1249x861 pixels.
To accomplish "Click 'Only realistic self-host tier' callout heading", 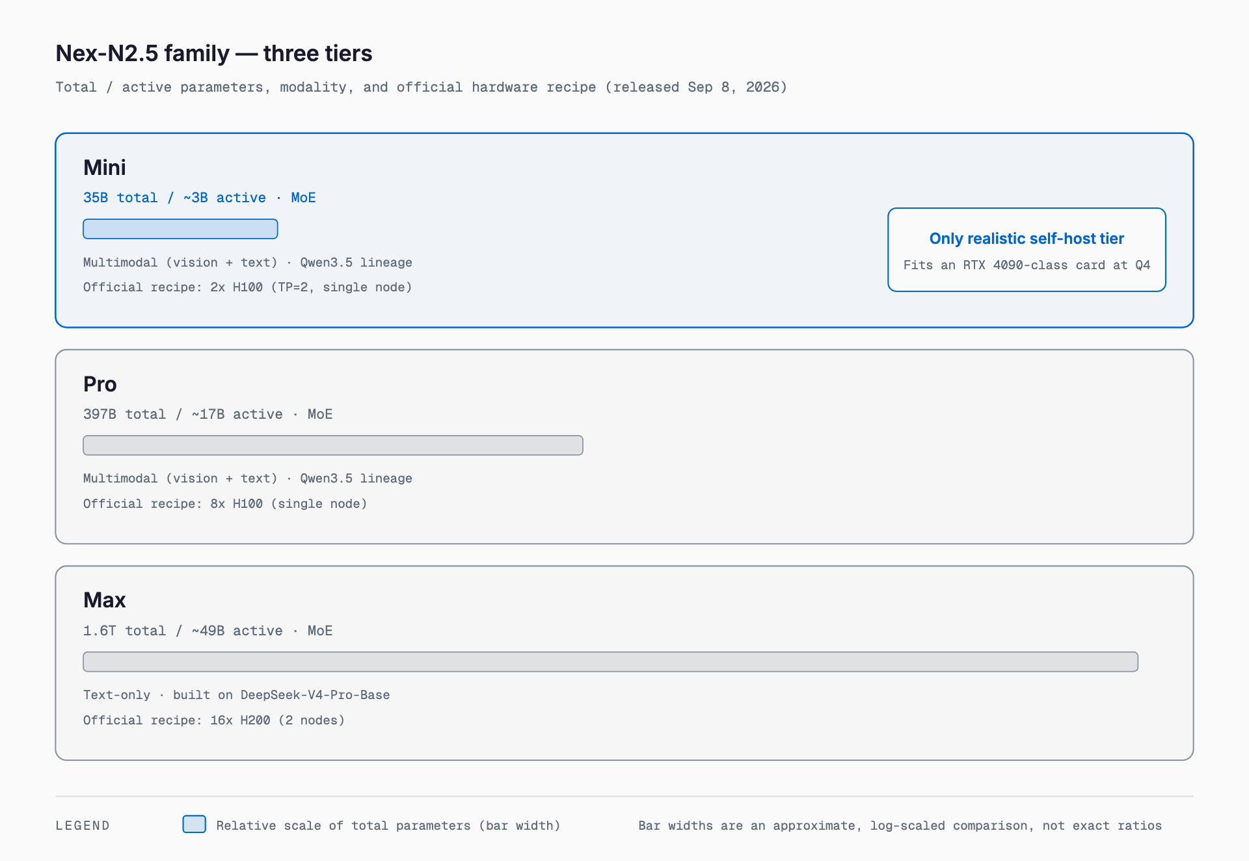I will tap(1027, 239).
